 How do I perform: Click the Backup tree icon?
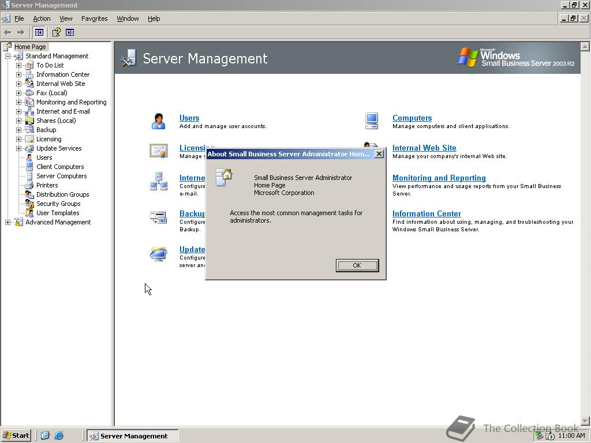point(29,130)
